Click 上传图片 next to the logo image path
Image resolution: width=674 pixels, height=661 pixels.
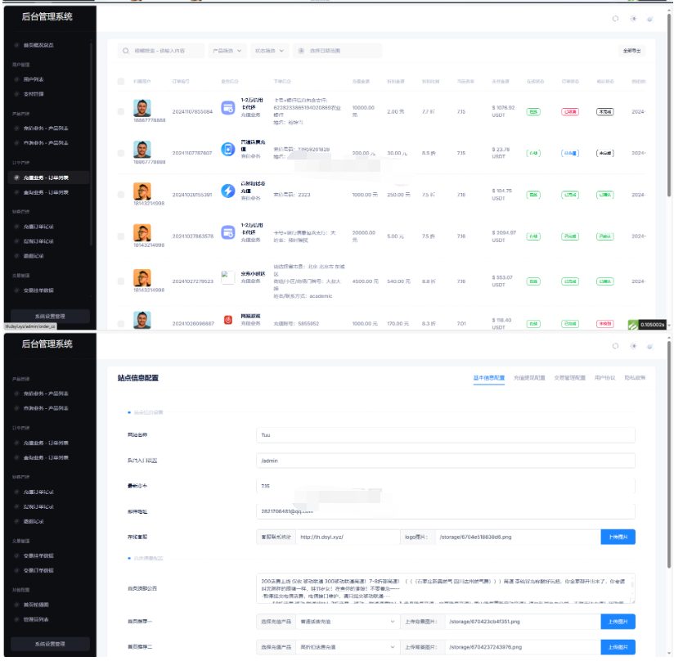pos(618,537)
